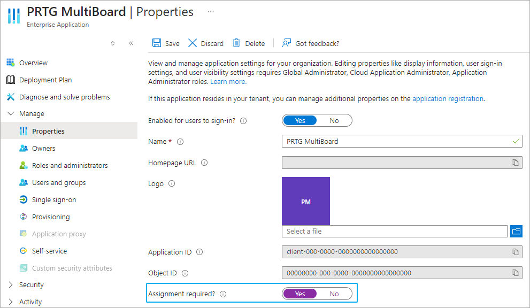The height and width of the screenshot is (308, 530).
Task: Click the Save disk icon
Action: 157,43
